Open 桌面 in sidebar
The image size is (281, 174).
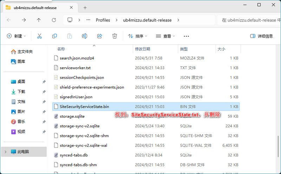click(18, 82)
